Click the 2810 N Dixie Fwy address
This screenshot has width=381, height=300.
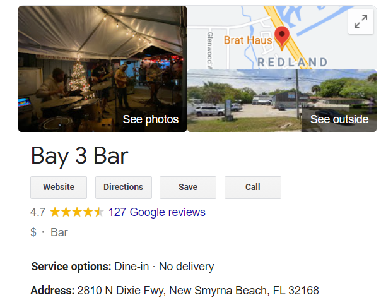click(198, 291)
